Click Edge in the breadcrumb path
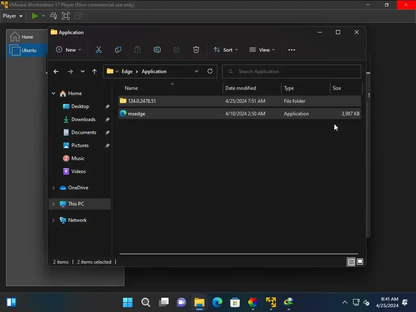Image resolution: width=416 pixels, height=312 pixels. point(127,71)
